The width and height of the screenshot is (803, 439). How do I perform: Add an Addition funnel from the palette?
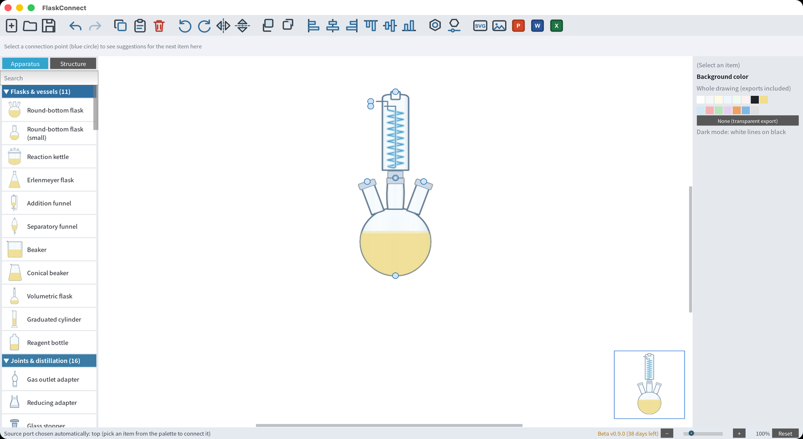point(49,203)
